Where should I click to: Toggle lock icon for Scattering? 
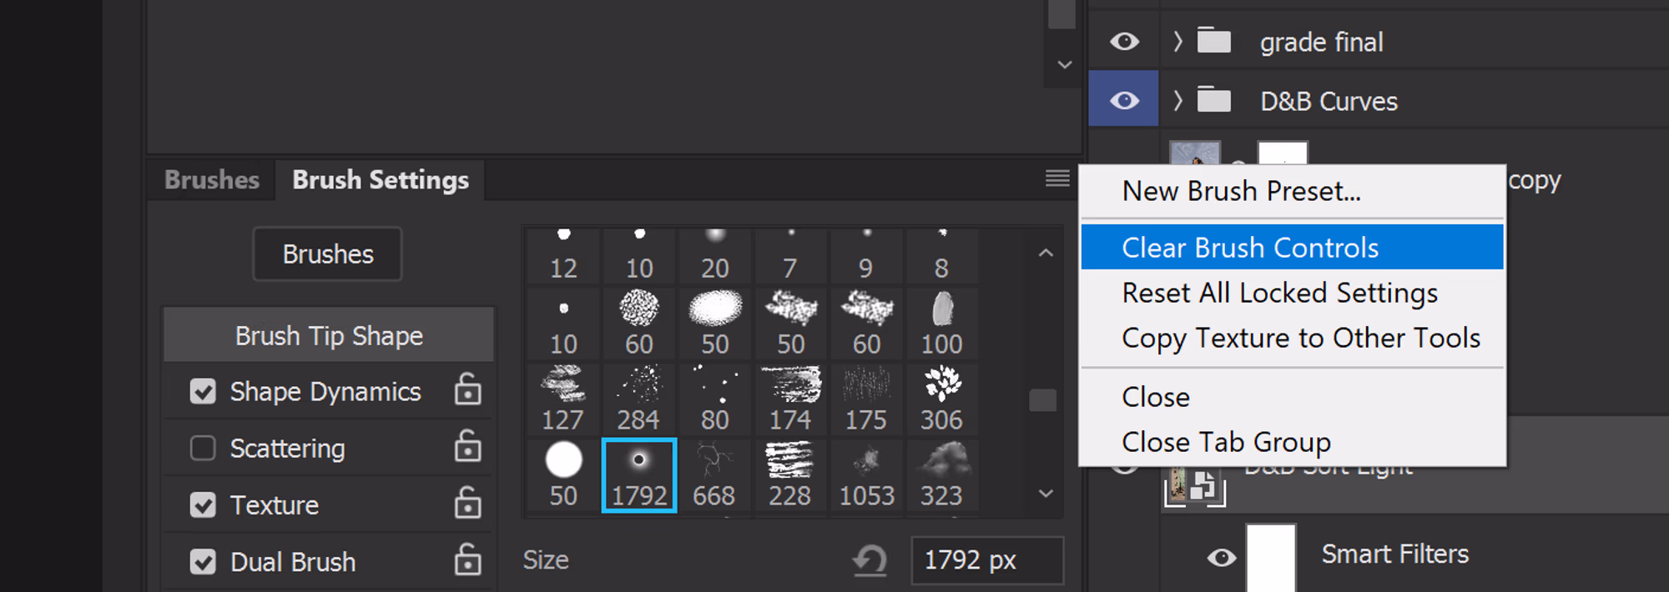467,448
